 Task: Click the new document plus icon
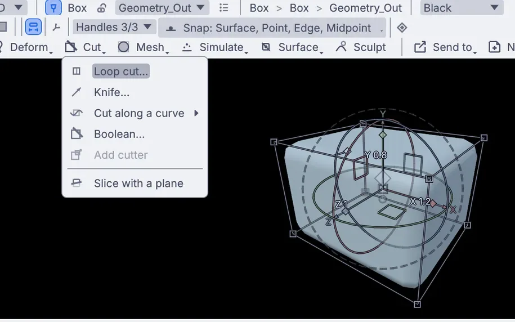(494, 47)
